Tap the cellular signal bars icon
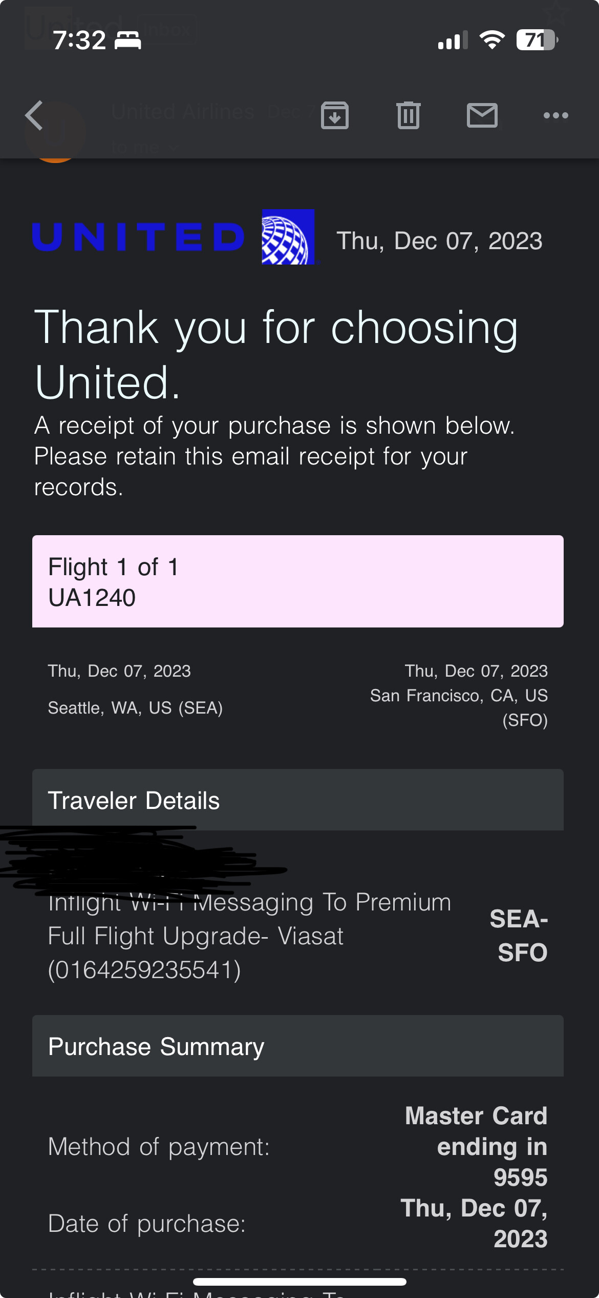Screen dimensions: 599x1298 point(453,40)
